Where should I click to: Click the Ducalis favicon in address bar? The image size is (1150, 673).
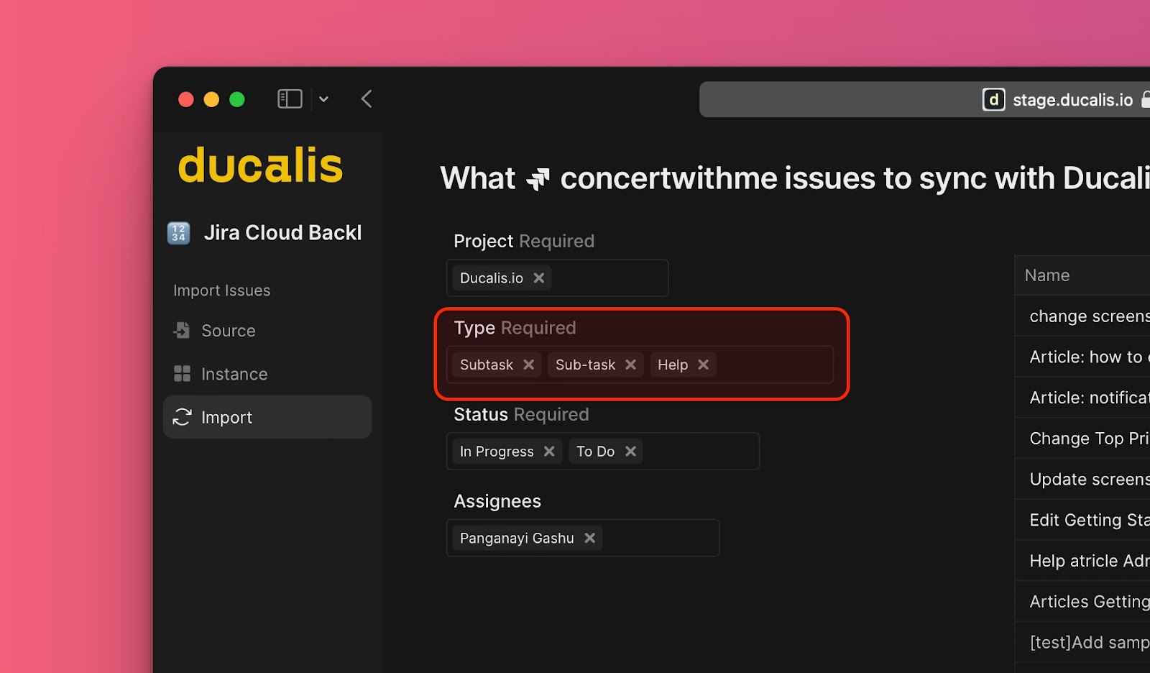click(993, 99)
